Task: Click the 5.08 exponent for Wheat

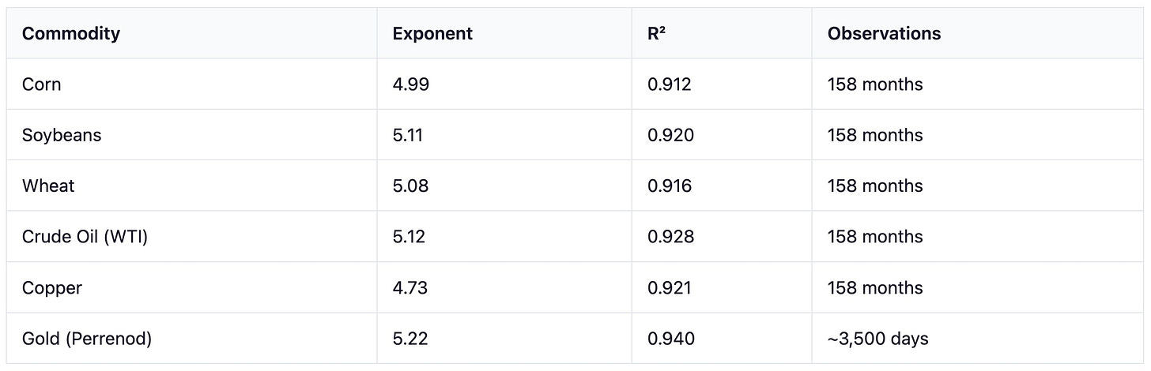Action: pos(411,186)
